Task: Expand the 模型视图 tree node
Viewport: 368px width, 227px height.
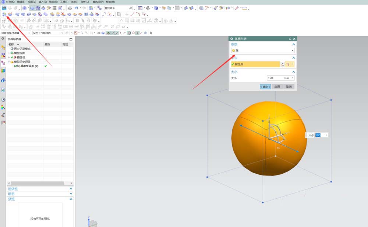Action: tap(9, 53)
